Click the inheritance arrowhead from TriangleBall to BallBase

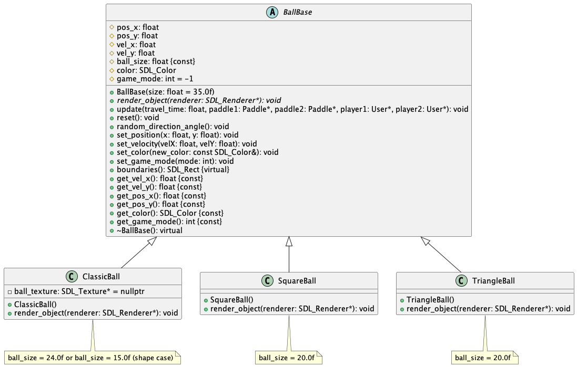pyautogui.click(x=426, y=241)
